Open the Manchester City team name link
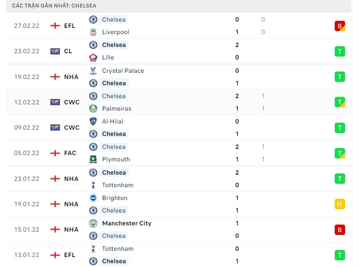358x267 pixels. pos(127,223)
